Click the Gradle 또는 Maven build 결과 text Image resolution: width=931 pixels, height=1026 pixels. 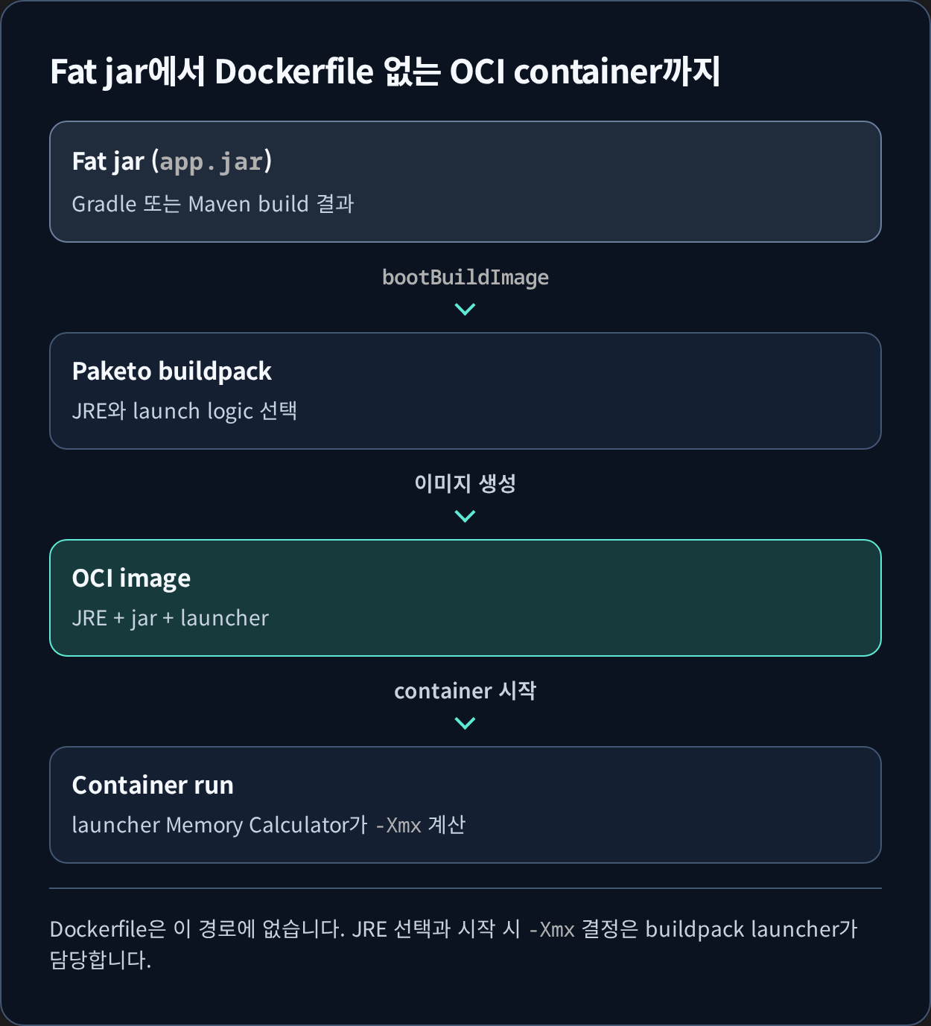(x=213, y=203)
